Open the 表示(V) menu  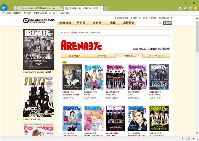[x=27, y=13]
